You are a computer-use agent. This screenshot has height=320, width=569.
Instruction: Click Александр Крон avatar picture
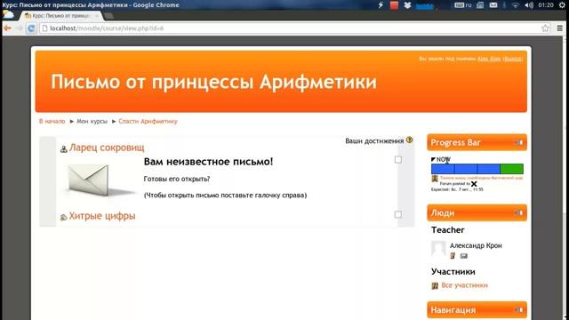438,249
